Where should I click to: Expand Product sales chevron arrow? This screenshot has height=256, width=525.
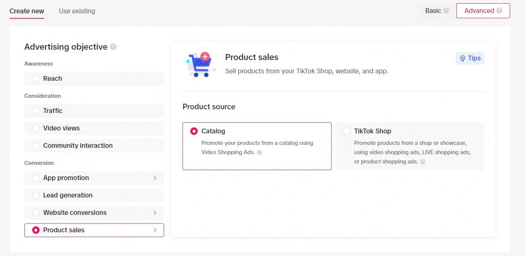coord(155,230)
